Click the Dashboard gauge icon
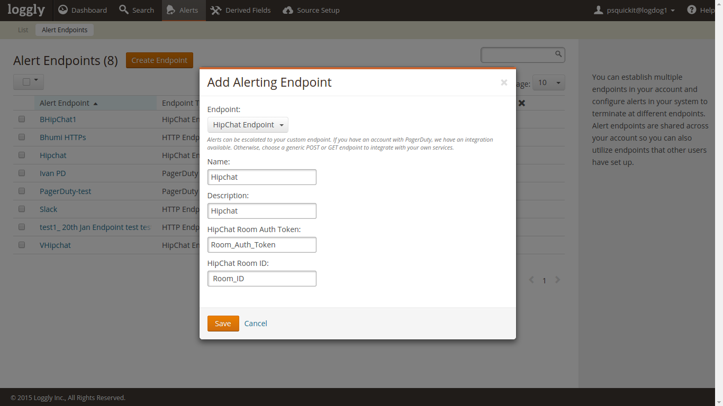This screenshot has width=723, height=406. [x=63, y=10]
